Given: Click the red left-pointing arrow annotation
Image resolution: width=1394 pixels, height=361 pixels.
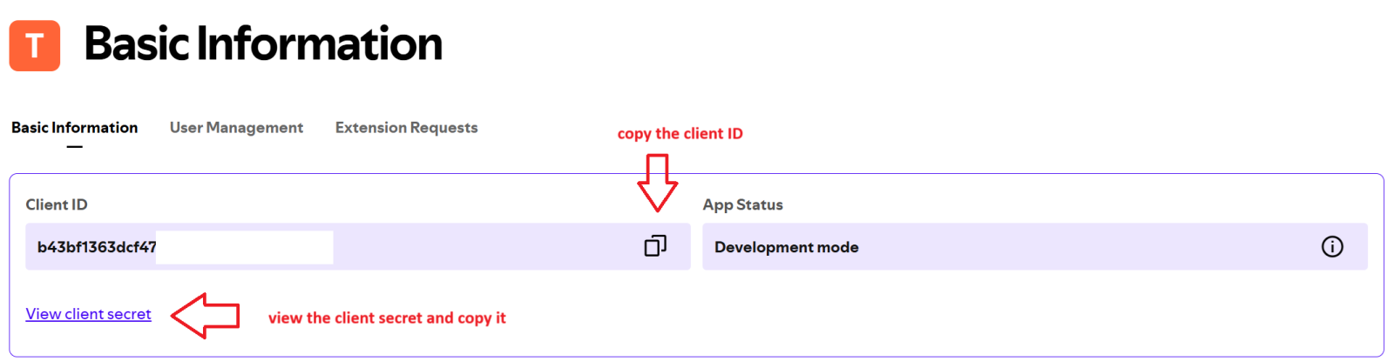Looking at the screenshot, I should coord(206,315).
